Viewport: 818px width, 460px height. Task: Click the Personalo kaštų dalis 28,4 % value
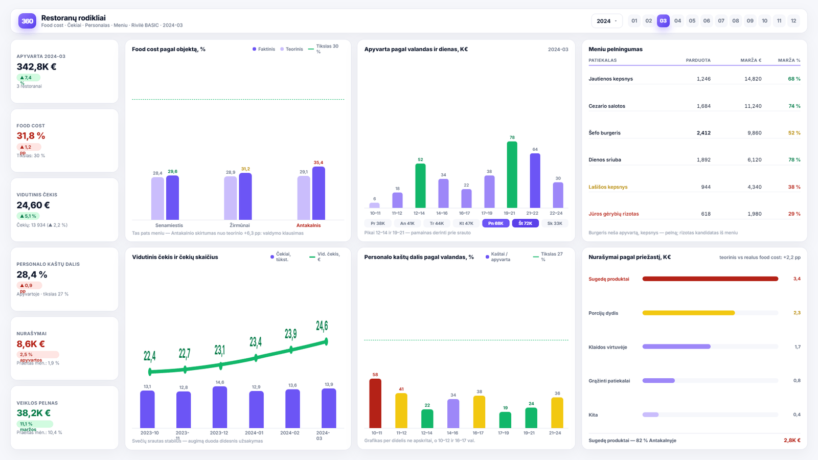click(x=32, y=275)
